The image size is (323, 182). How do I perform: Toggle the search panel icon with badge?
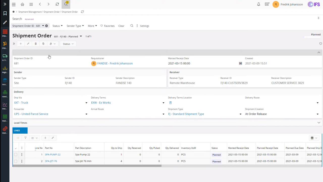[x=66, y=4]
